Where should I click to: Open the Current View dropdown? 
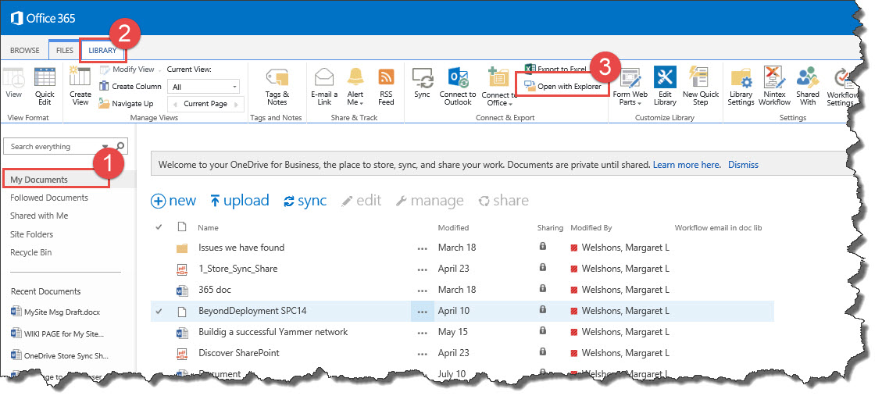coord(205,87)
